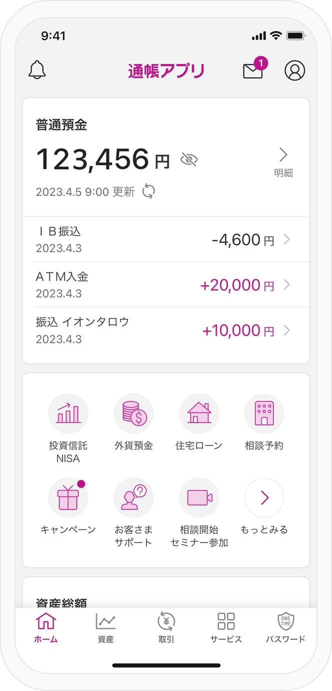The image size is (332, 691).
Task: Open お客さまサポート icon
Action: point(133,498)
